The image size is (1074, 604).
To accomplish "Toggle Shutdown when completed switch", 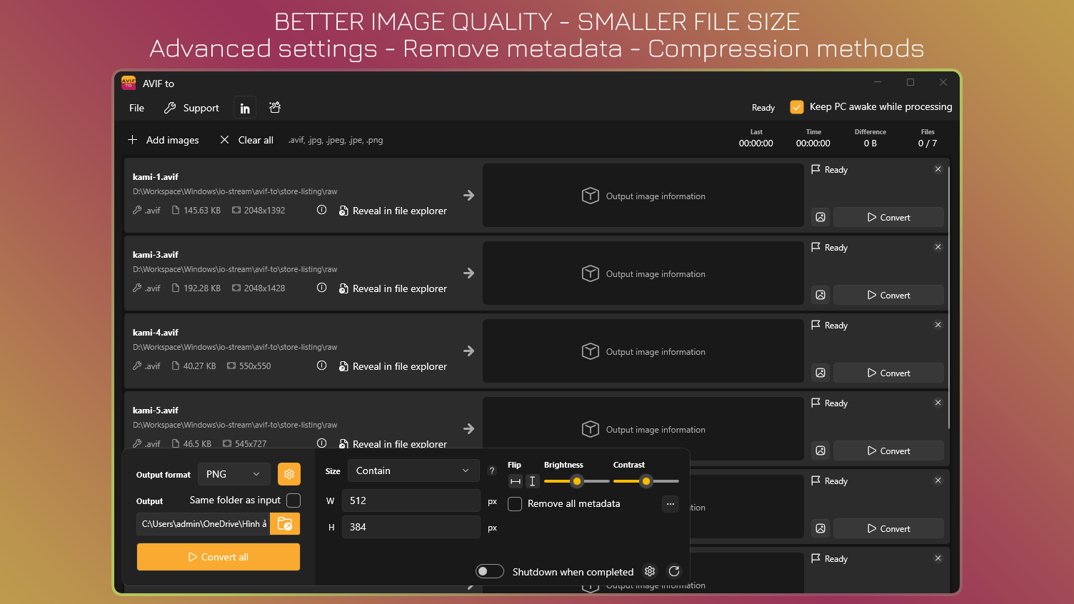I will click(490, 571).
